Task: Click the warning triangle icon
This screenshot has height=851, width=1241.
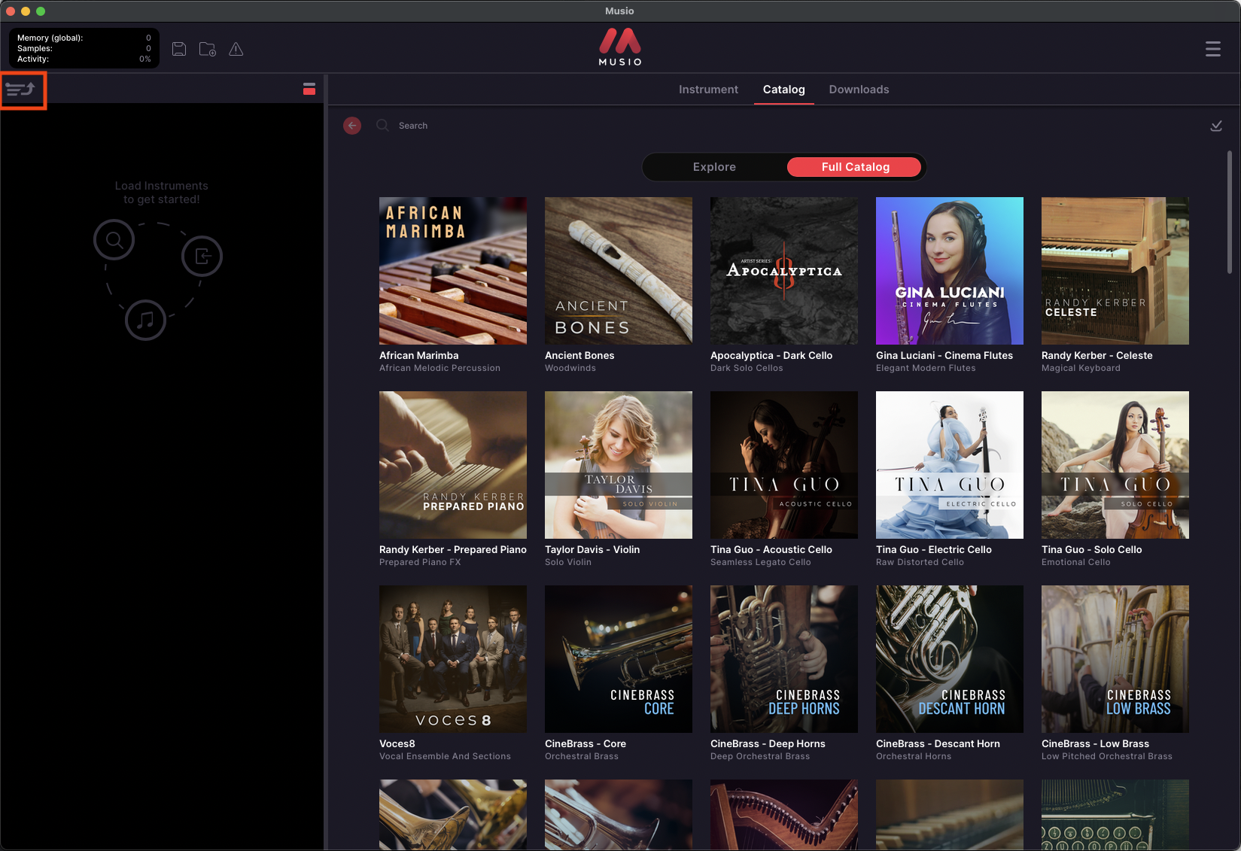Action: (x=236, y=49)
